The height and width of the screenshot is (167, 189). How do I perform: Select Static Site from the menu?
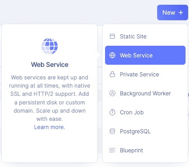[145, 36]
